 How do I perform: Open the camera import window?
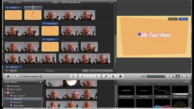click(x=8, y=77)
